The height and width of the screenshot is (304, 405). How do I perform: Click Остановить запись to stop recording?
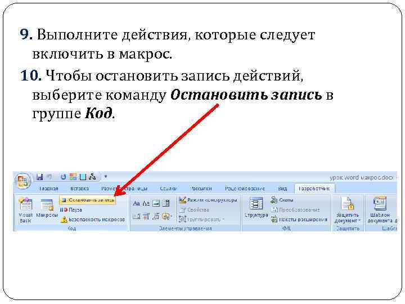(88, 200)
